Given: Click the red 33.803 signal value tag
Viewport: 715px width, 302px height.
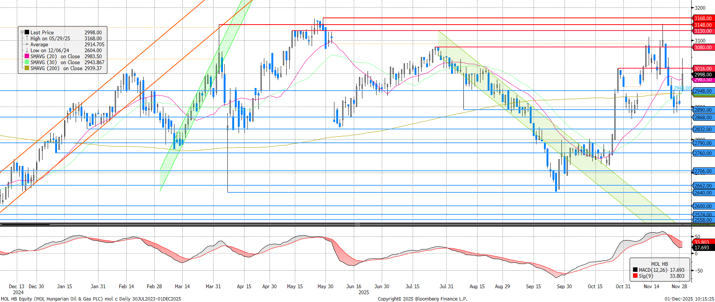Looking at the screenshot, I should [x=703, y=242].
